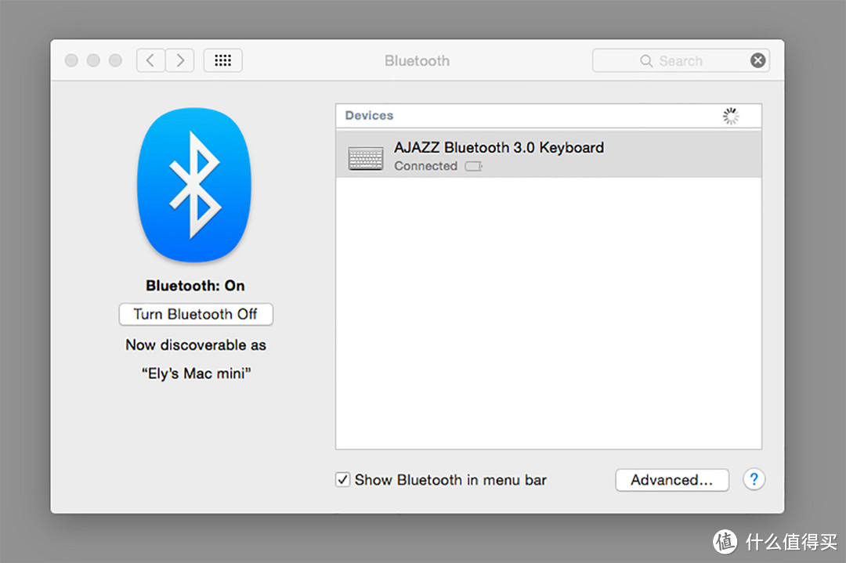Turn Bluetooth Off
This screenshot has width=846, height=563.
tap(196, 315)
